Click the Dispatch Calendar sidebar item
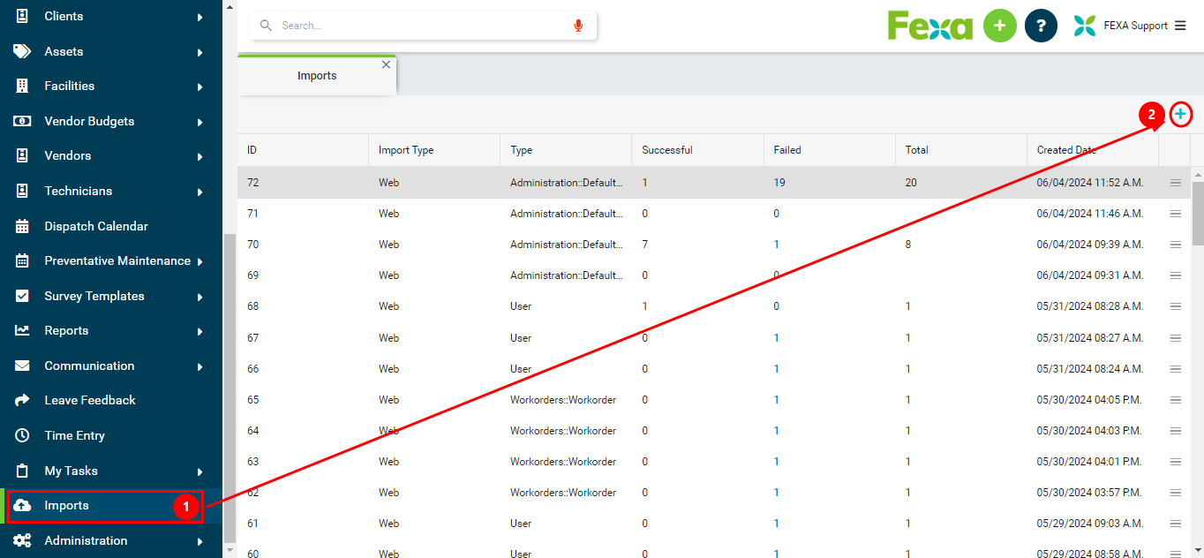 [96, 226]
